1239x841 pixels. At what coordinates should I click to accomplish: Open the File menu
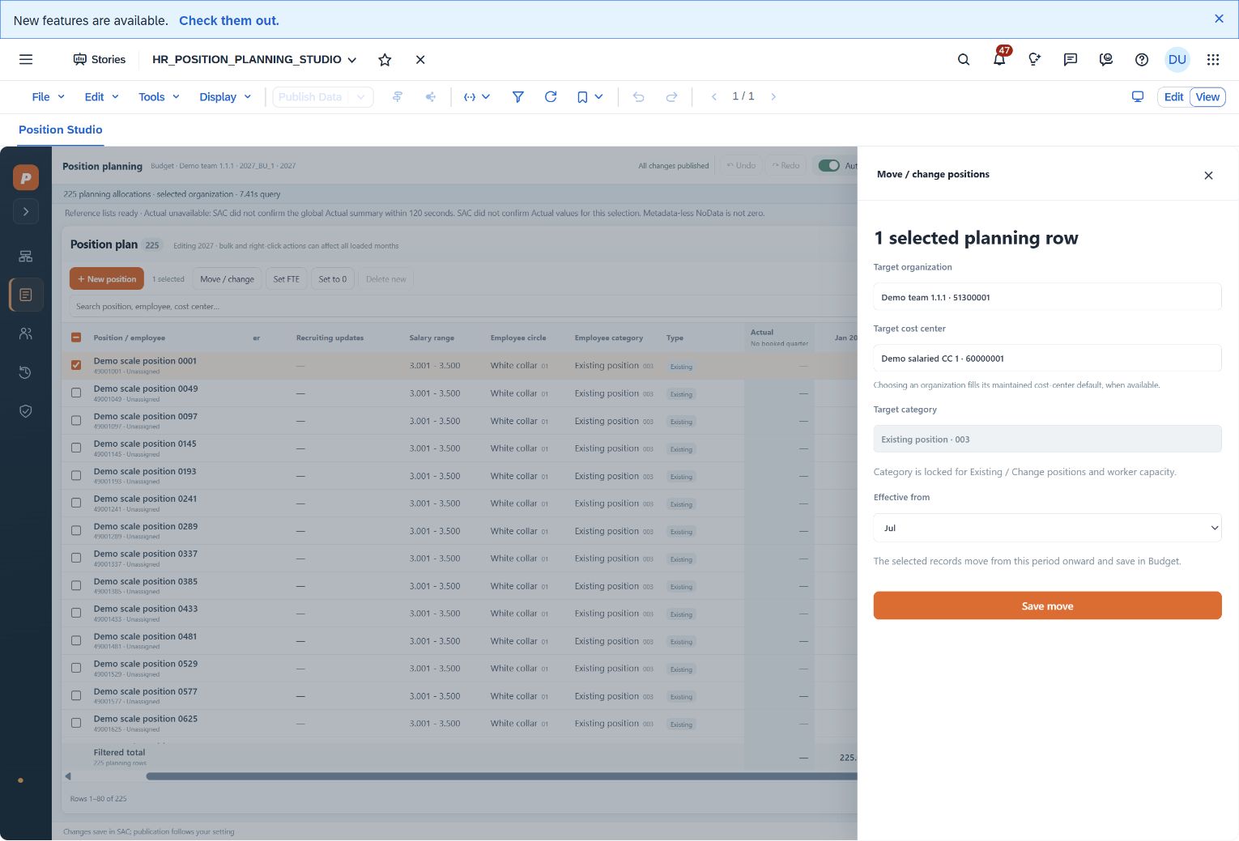tap(48, 96)
